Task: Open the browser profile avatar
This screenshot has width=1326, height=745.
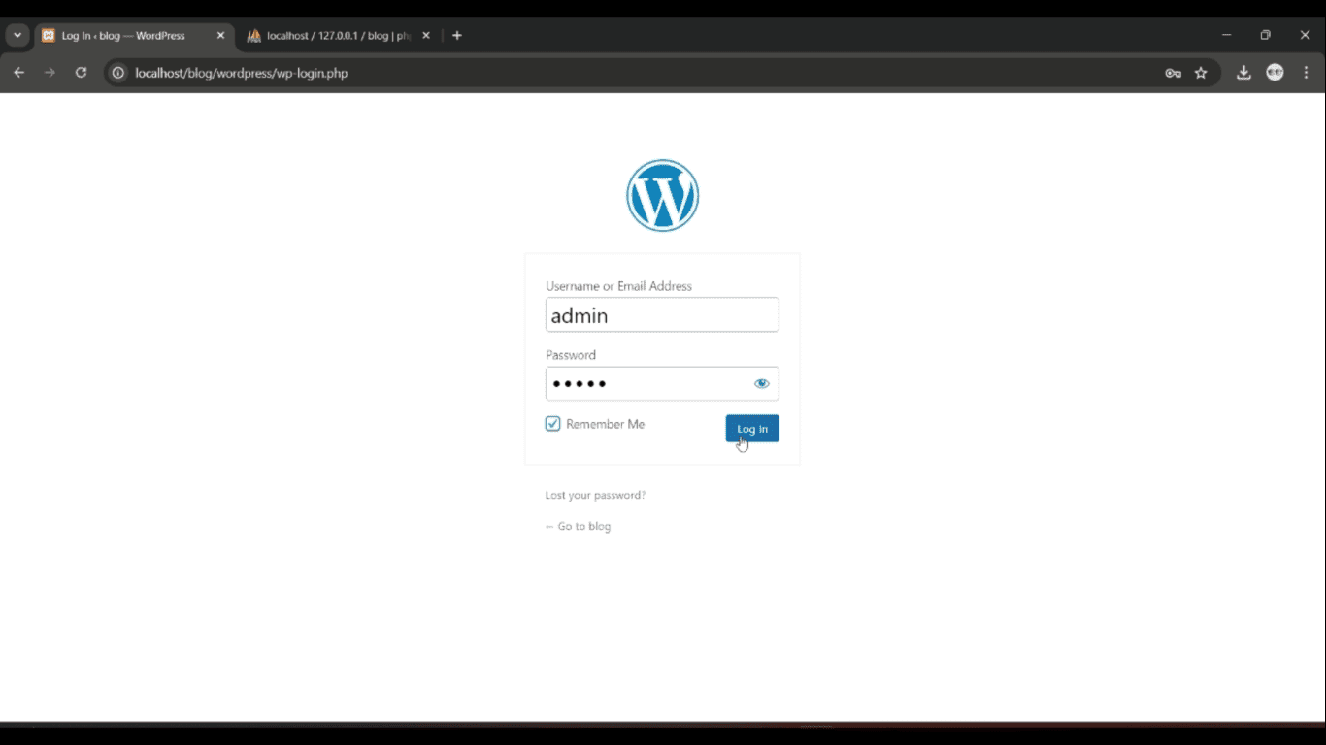Action: (1276, 73)
